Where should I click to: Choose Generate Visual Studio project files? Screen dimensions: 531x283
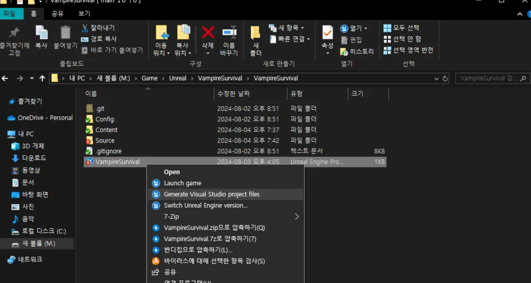pyautogui.click(x=226, y=194)
